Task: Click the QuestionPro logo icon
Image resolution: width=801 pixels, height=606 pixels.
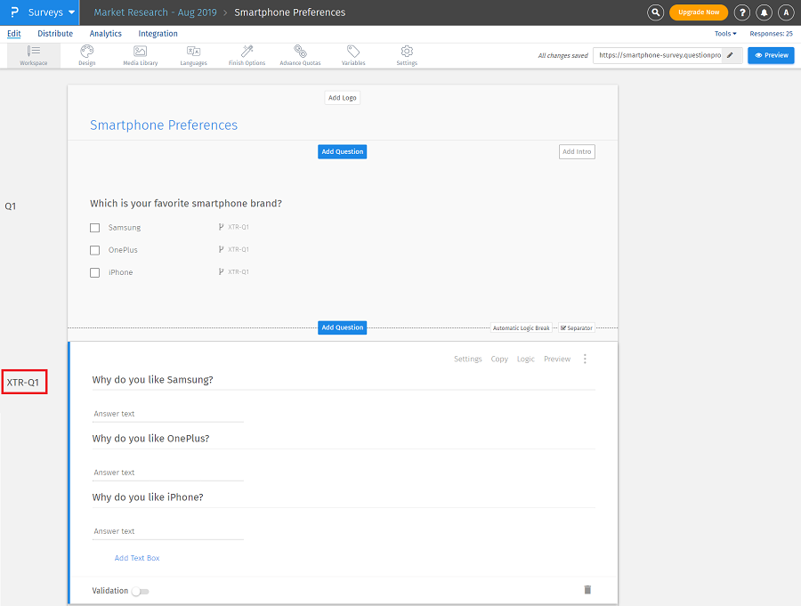Action: (14, 12)
